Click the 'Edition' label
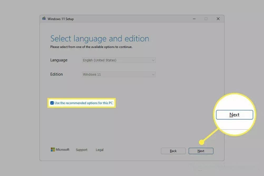This screenshot has height=176, width=264. pos(56,74)
